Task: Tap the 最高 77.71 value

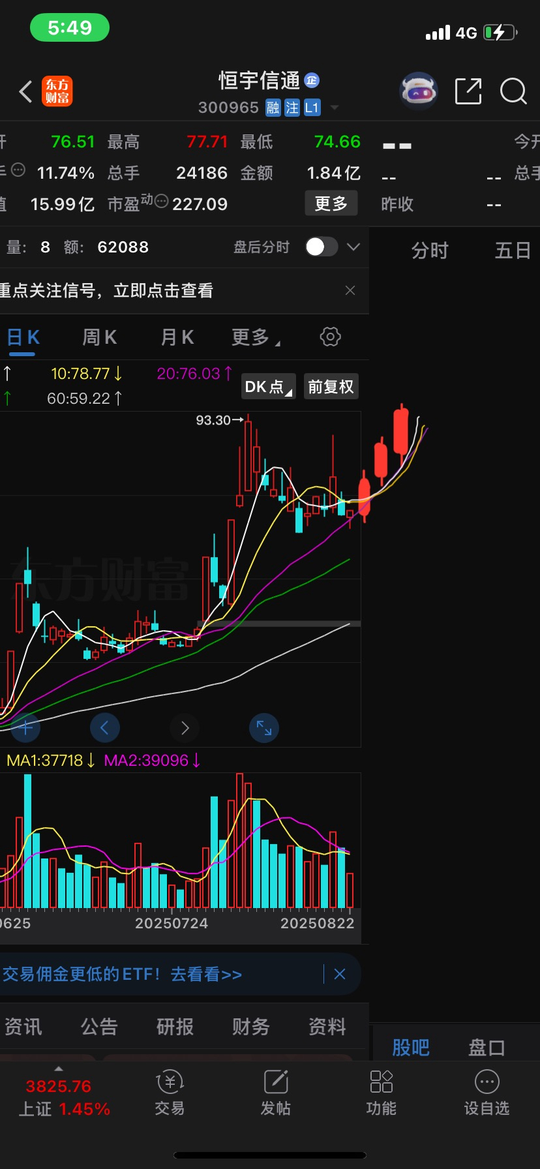Action: (207, 142)
